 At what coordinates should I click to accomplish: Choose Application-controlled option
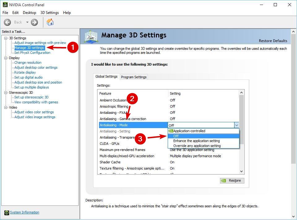[x=204, y=131]
